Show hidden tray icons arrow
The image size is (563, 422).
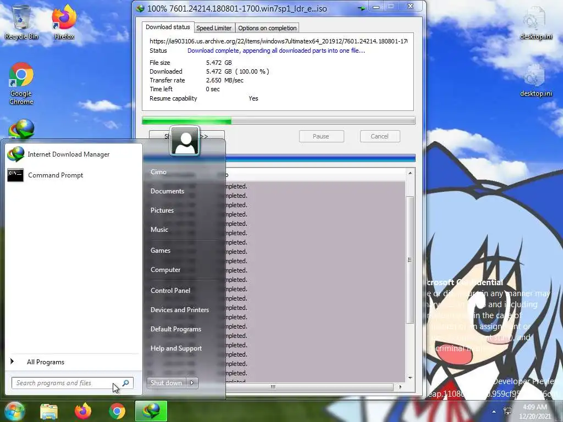point(494,412)
